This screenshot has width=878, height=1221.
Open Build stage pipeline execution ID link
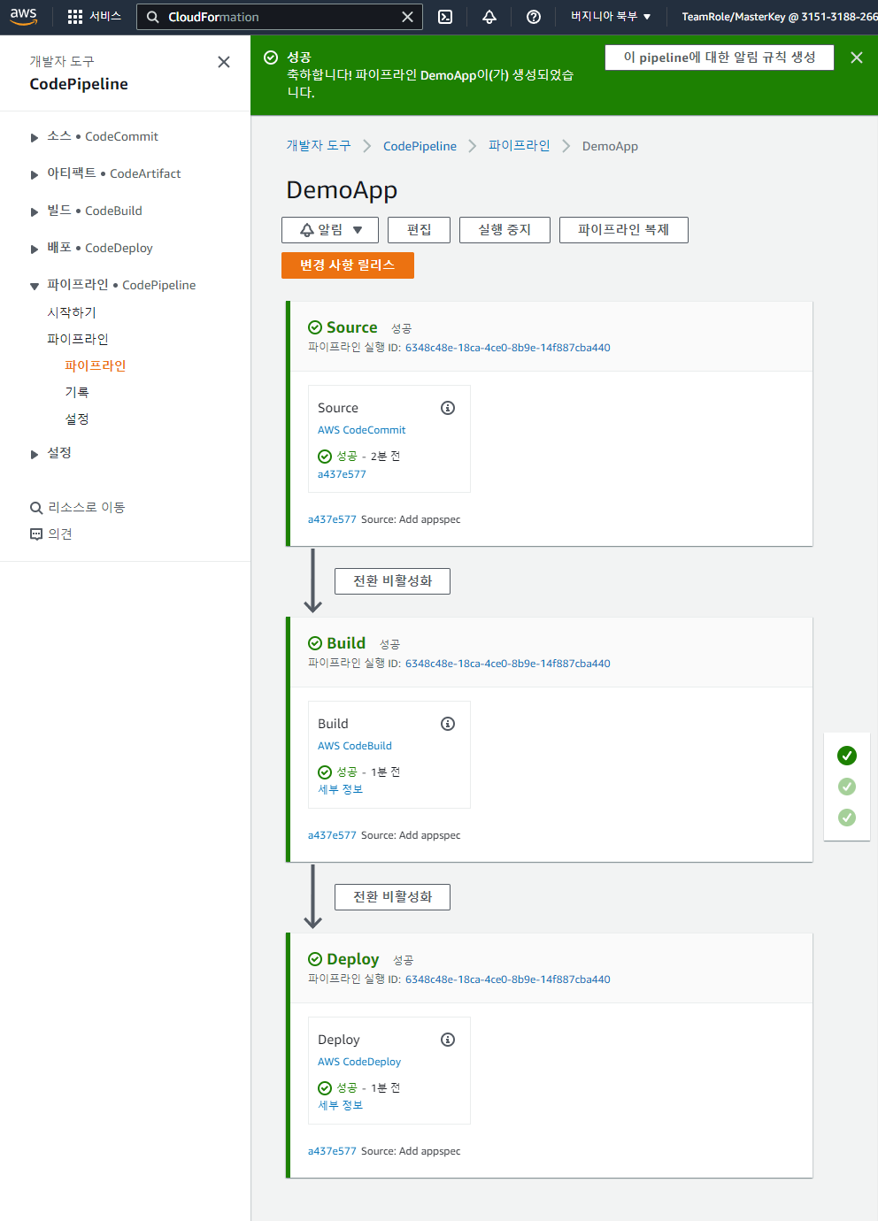(508, 664)
